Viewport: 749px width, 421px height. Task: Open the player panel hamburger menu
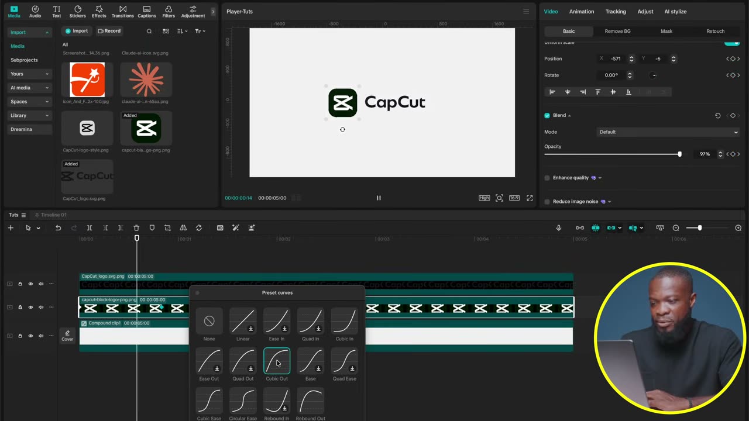point(526,12)
